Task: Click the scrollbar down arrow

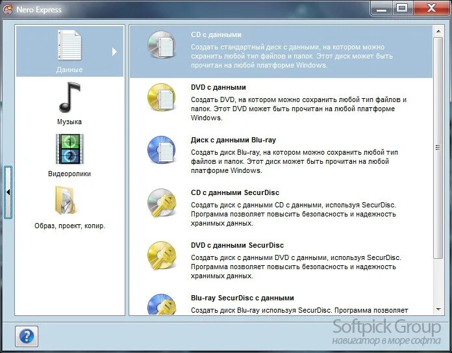Action: [438, 309]
